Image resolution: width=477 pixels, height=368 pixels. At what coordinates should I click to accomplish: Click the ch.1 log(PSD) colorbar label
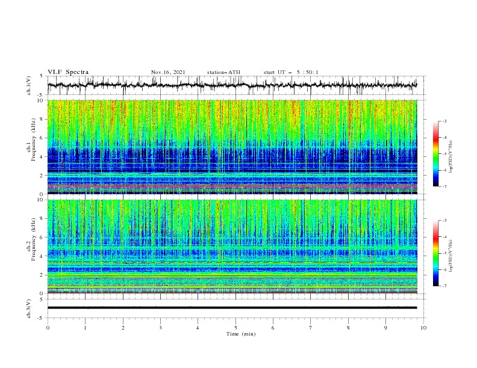[x=451, y=157]
